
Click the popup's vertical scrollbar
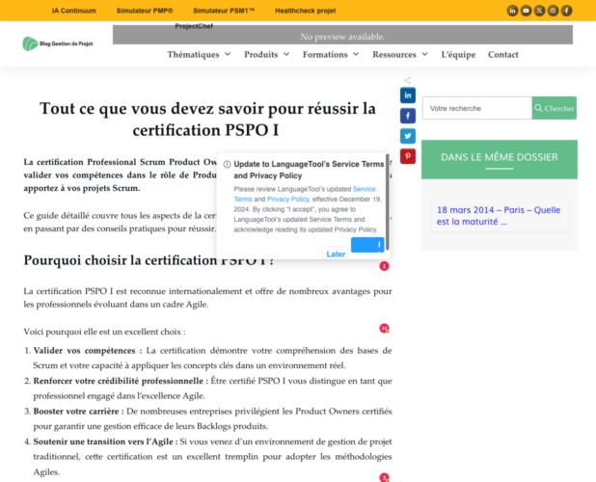pos(388,203)
